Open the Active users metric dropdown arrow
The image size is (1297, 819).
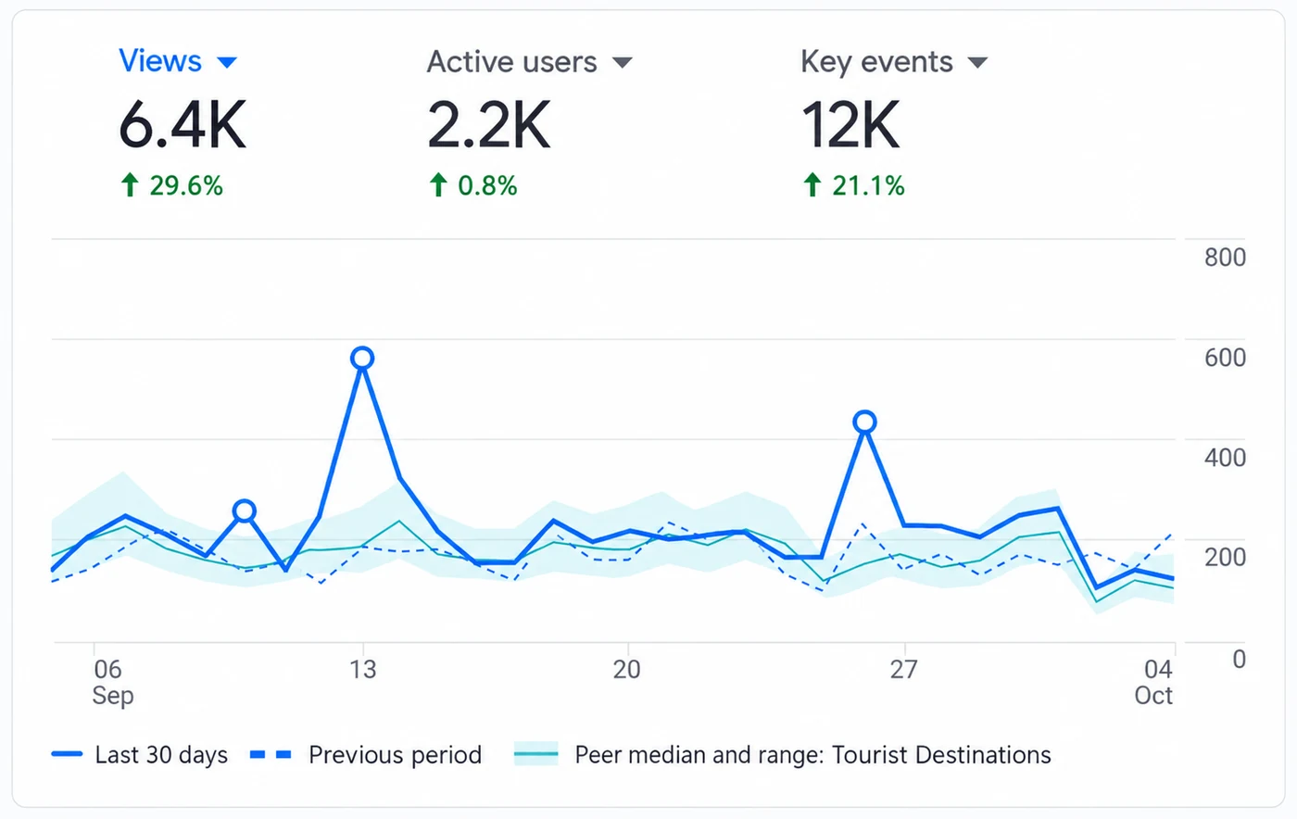(x=623, y=63)
